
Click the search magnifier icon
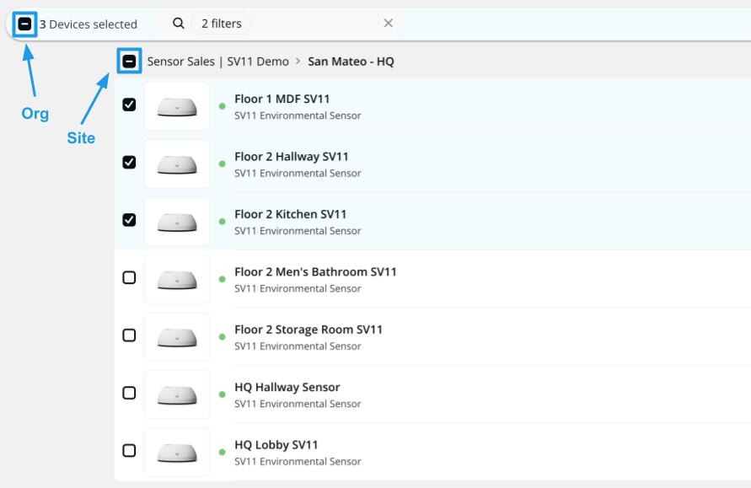(x=179, y=24)
